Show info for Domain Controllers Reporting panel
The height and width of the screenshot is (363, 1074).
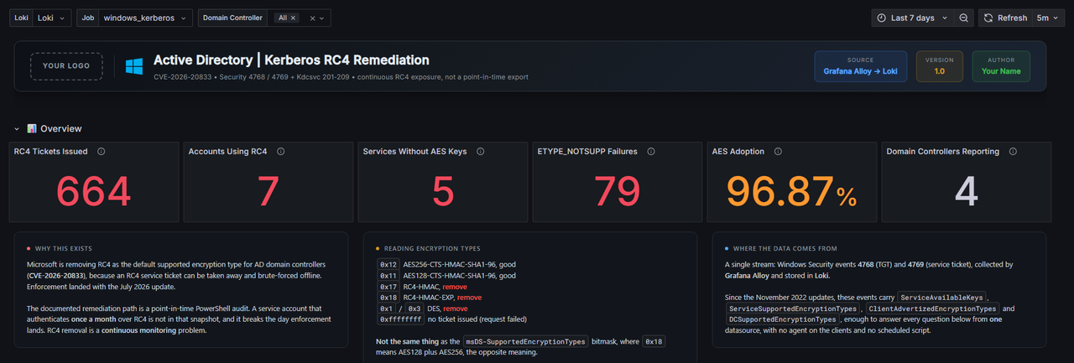[x=1013, y=152]
